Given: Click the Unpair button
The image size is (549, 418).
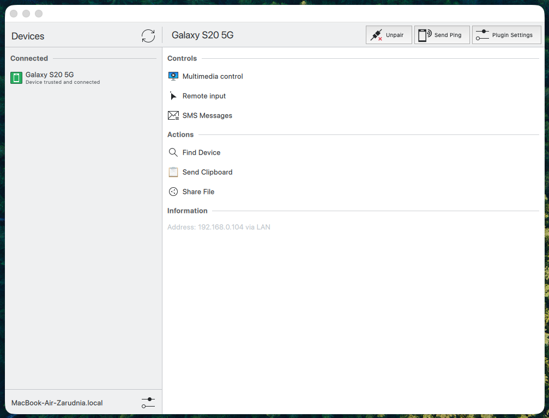Looking at the screenshot, I should (x=389, y=35).
